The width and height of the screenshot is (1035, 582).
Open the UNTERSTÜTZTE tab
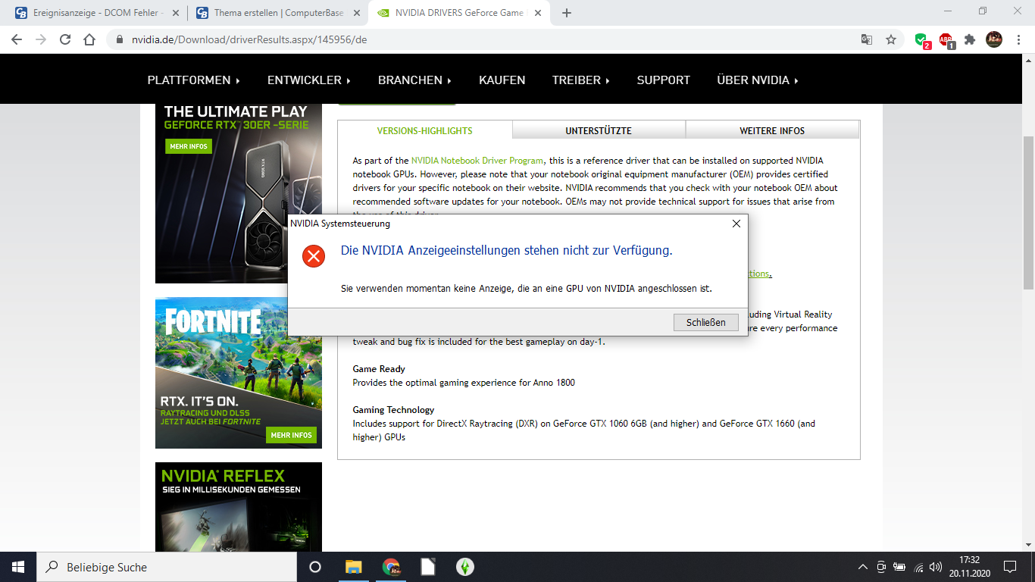[599, 130]
